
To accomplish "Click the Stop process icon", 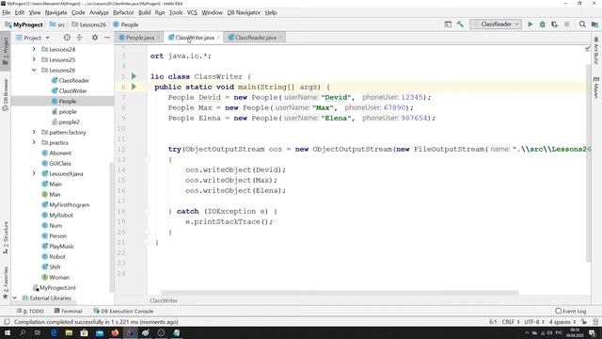I will tap(566, 24).
